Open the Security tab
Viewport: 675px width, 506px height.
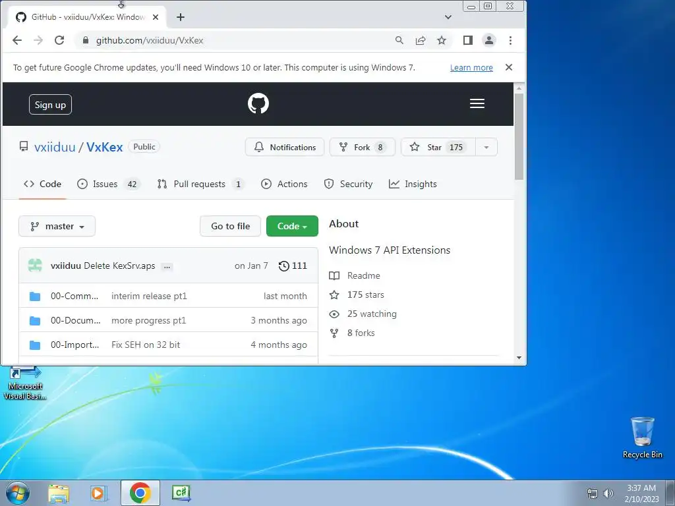pyautogui.click(x=348, y=184)
